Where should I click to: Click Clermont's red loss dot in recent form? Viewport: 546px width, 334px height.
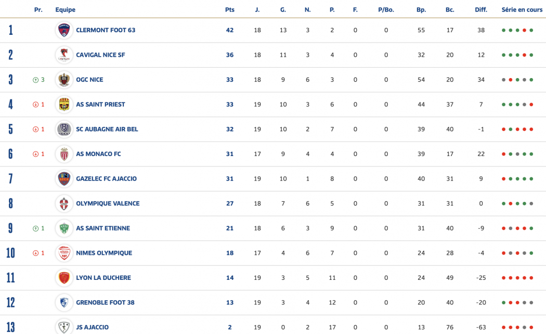(525, 30)
